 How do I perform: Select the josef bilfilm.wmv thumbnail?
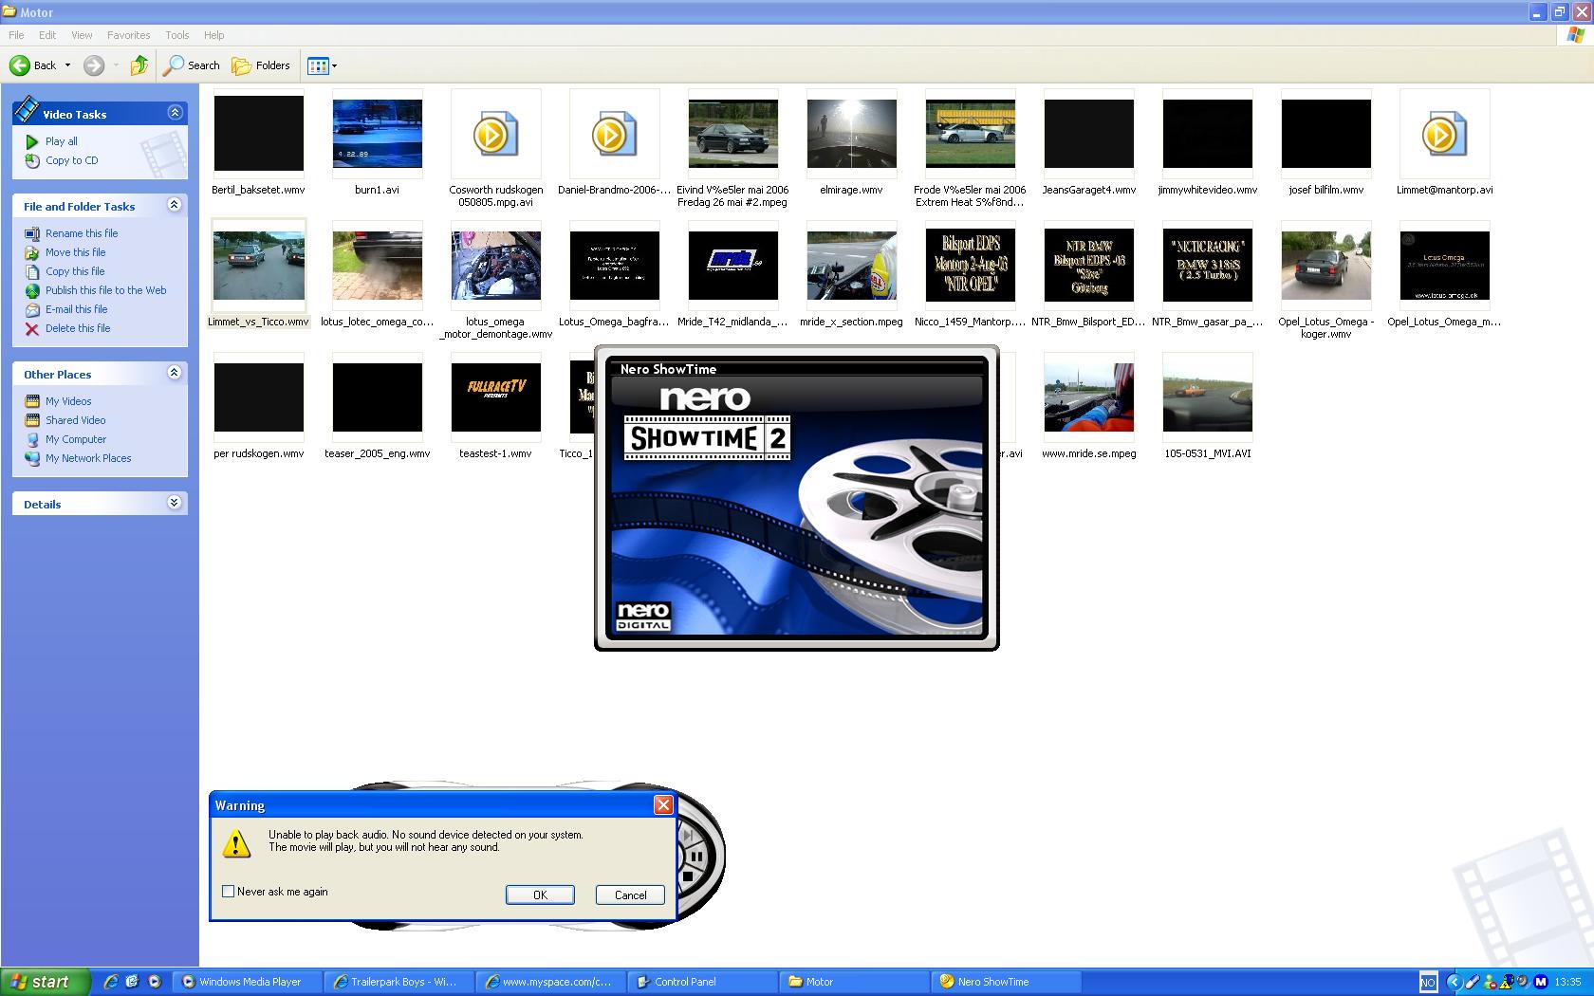1326,134
